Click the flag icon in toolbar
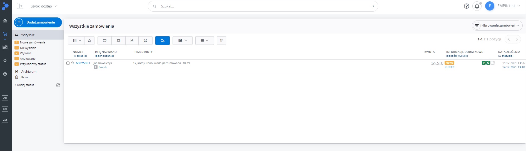Image resolution: width=526 pixels, height=153 pixels. pyautogui.click(x=104, y=41)
